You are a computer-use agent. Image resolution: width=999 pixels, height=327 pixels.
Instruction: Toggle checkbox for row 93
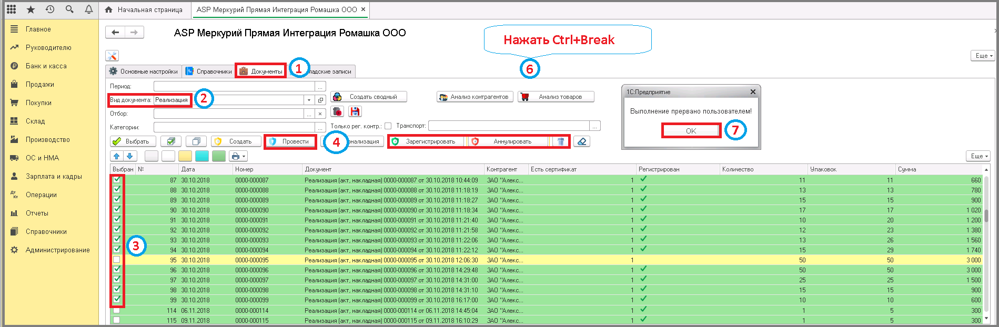[x=117, y=240]
